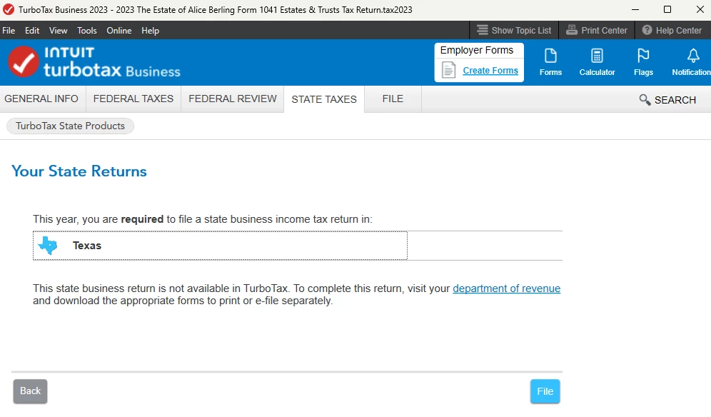The width and height of the screenshot is (711, 417).
Task: Click the Back button
Action: [31, 391]
